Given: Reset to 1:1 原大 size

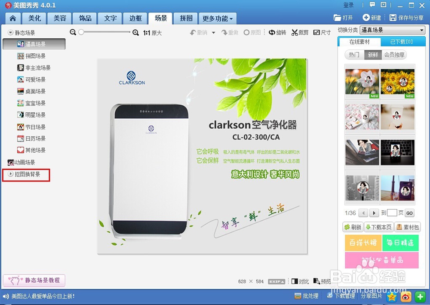Looking at the screenshot, I should click(153, 33).
